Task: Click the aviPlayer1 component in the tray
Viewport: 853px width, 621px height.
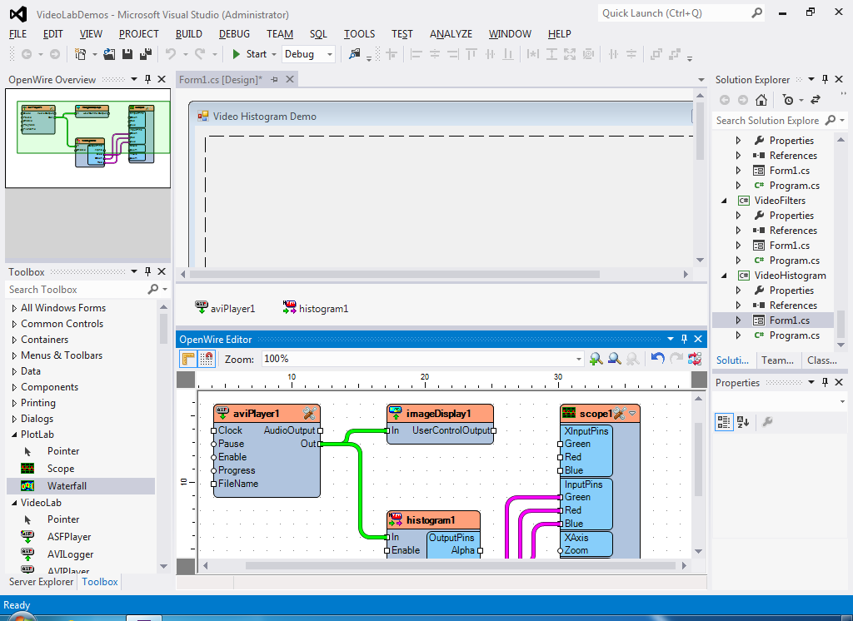Action: pos(225,308)
